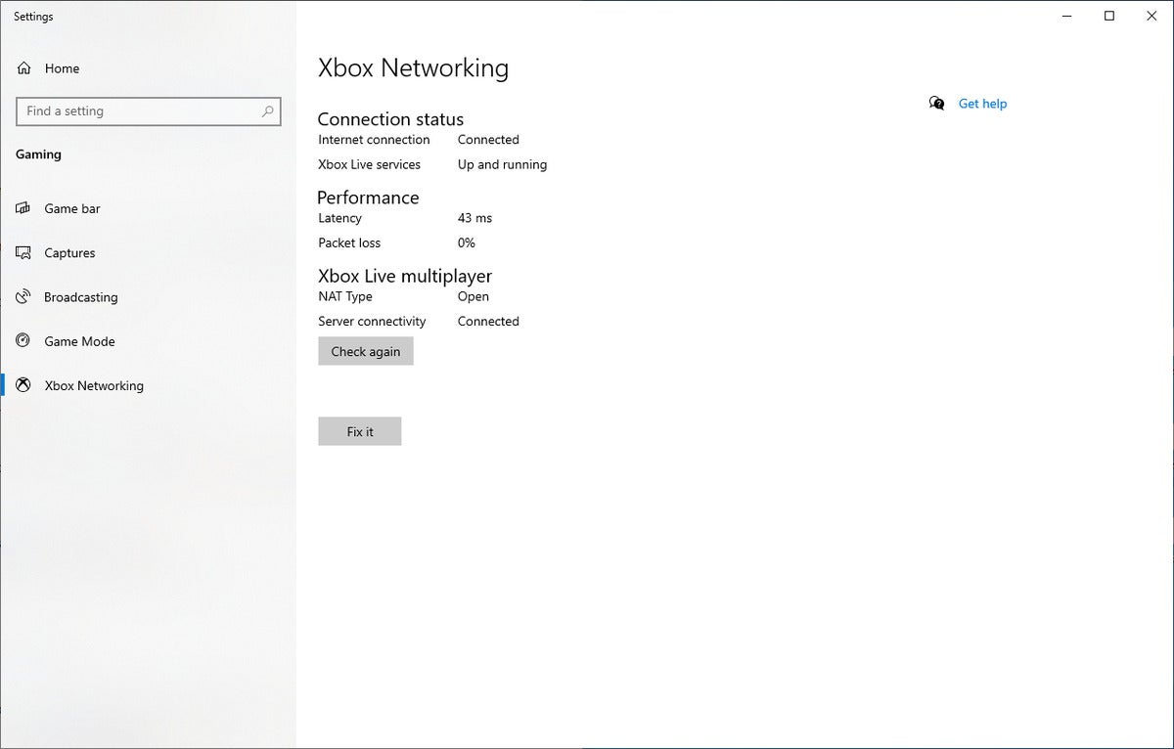This screenshot has width=1174, height=749.
Task: Click the NAT Type label
Action: tap(345, 297)
